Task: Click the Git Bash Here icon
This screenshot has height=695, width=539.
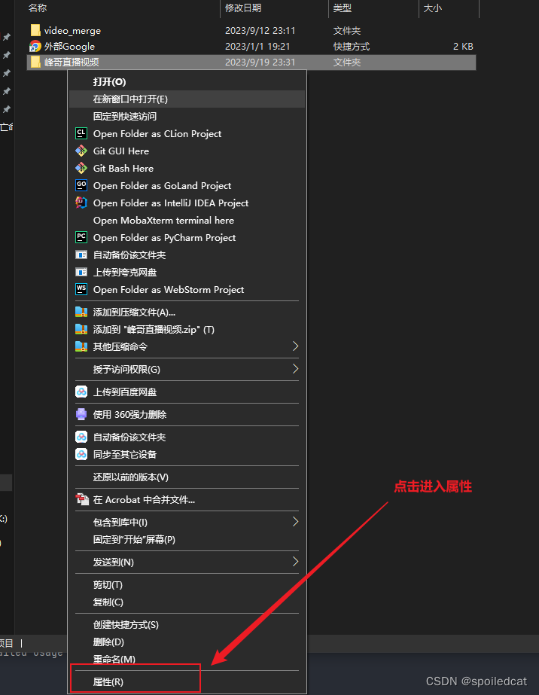Action: (x=81, y=168)
